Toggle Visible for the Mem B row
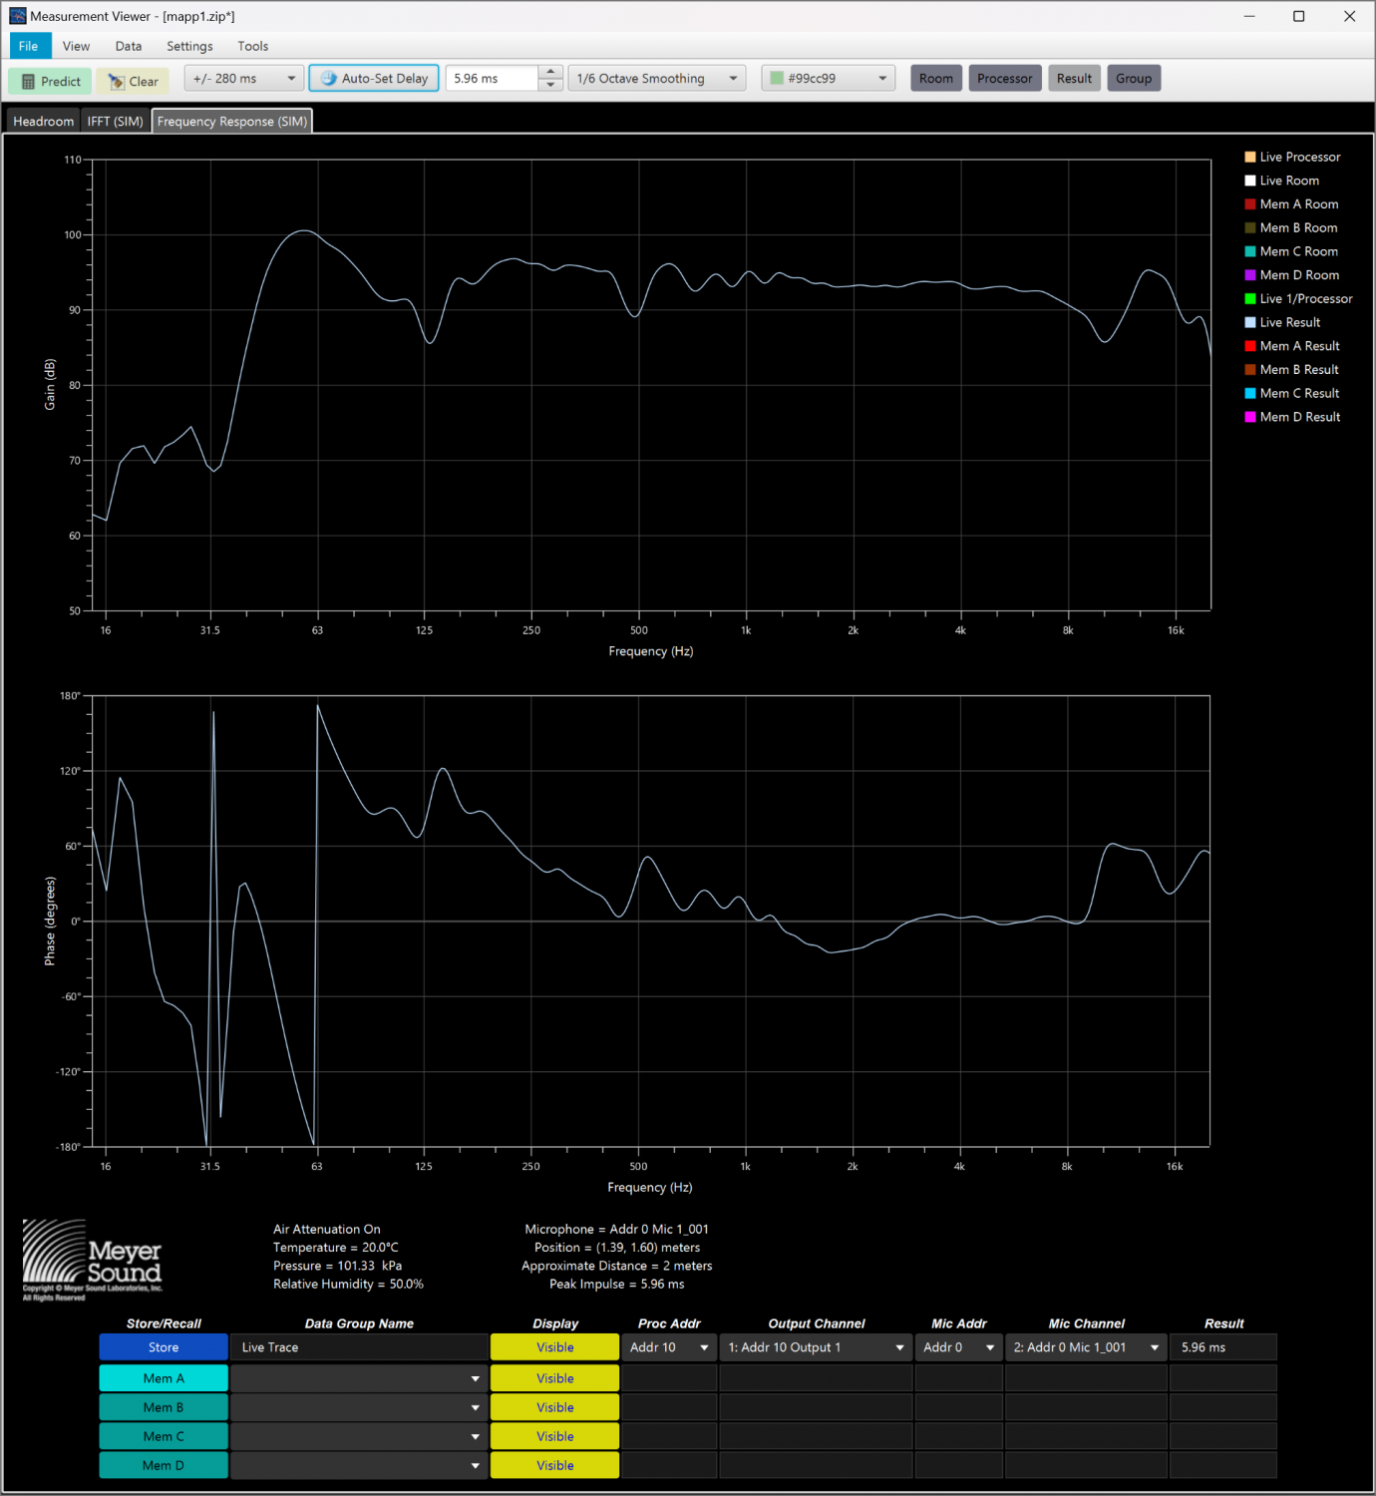 [x=554, y=1407]
